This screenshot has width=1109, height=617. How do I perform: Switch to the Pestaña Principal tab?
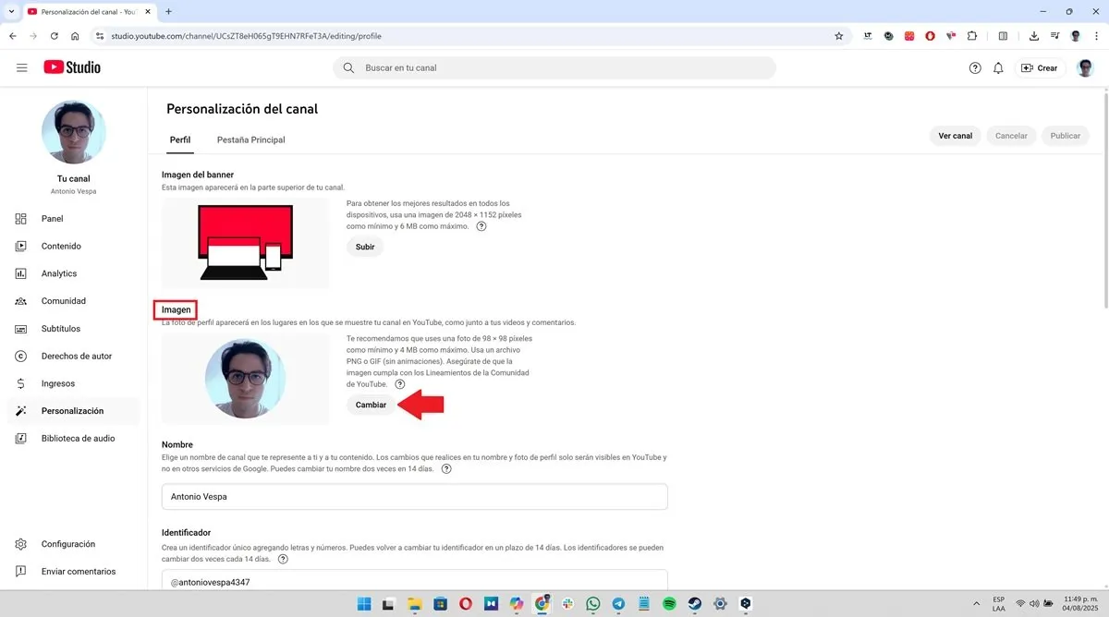250,139
